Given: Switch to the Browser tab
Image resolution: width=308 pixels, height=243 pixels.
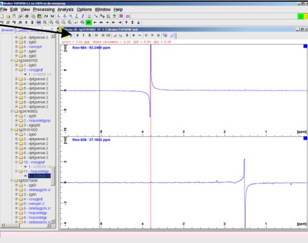Looking at the screenshot, I should click(x=7, y=30).
